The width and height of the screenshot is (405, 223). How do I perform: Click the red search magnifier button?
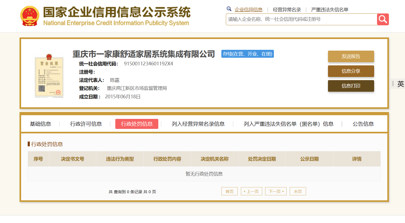(x=383, y=19)
